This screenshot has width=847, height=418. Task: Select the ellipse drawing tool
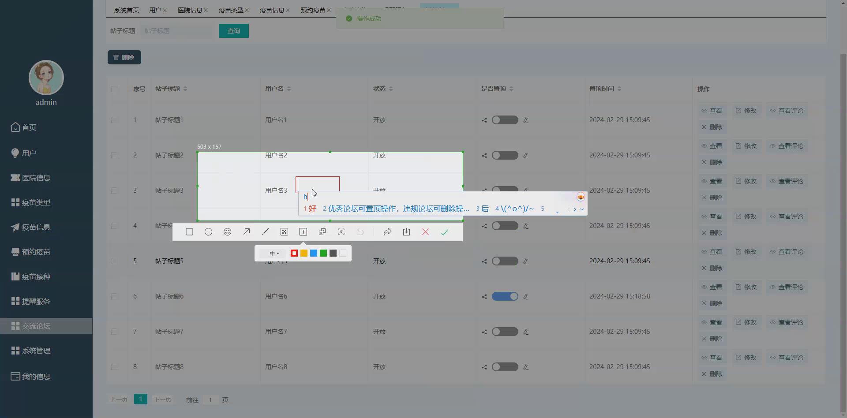[x=208, y=231]
